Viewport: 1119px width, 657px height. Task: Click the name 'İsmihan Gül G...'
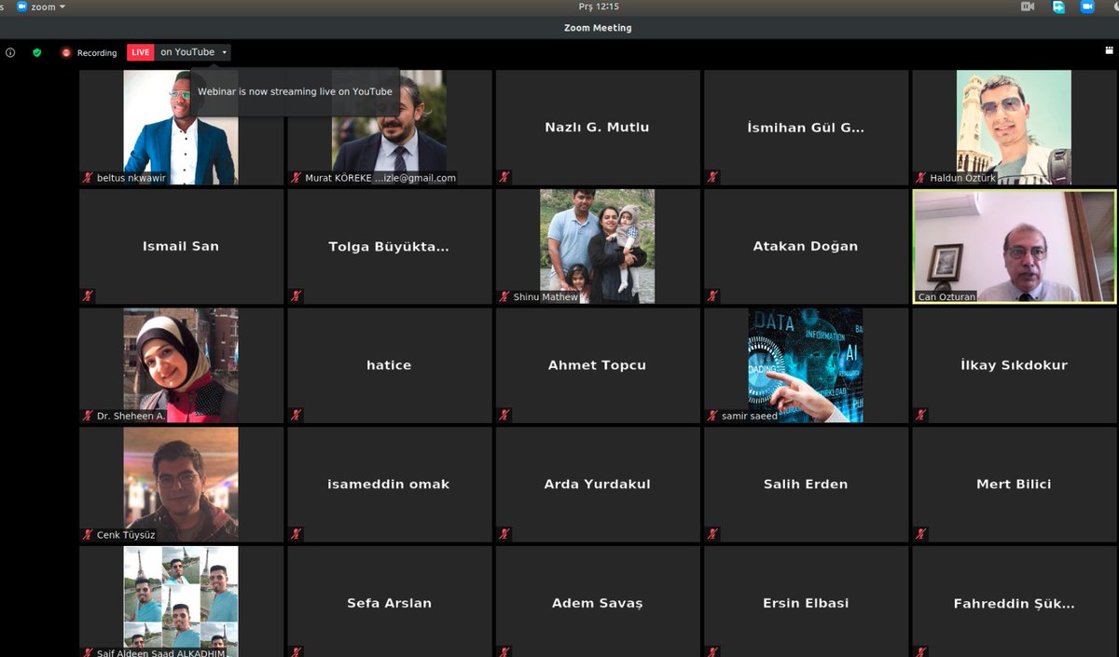806,128
